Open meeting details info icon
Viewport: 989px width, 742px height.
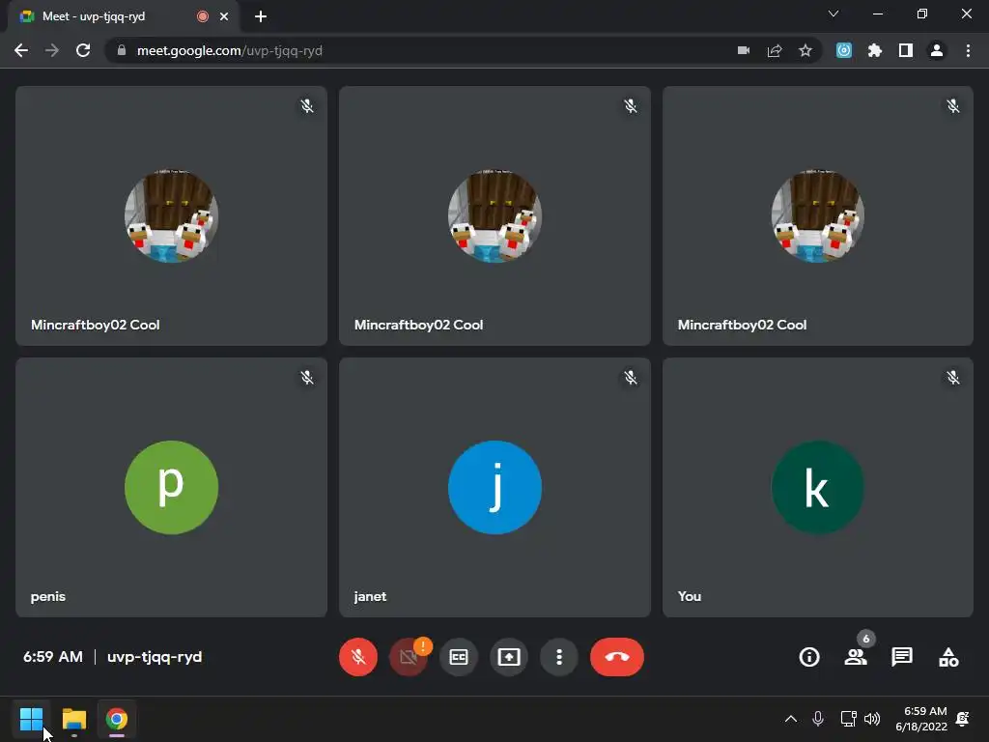(x=809, y=657)
